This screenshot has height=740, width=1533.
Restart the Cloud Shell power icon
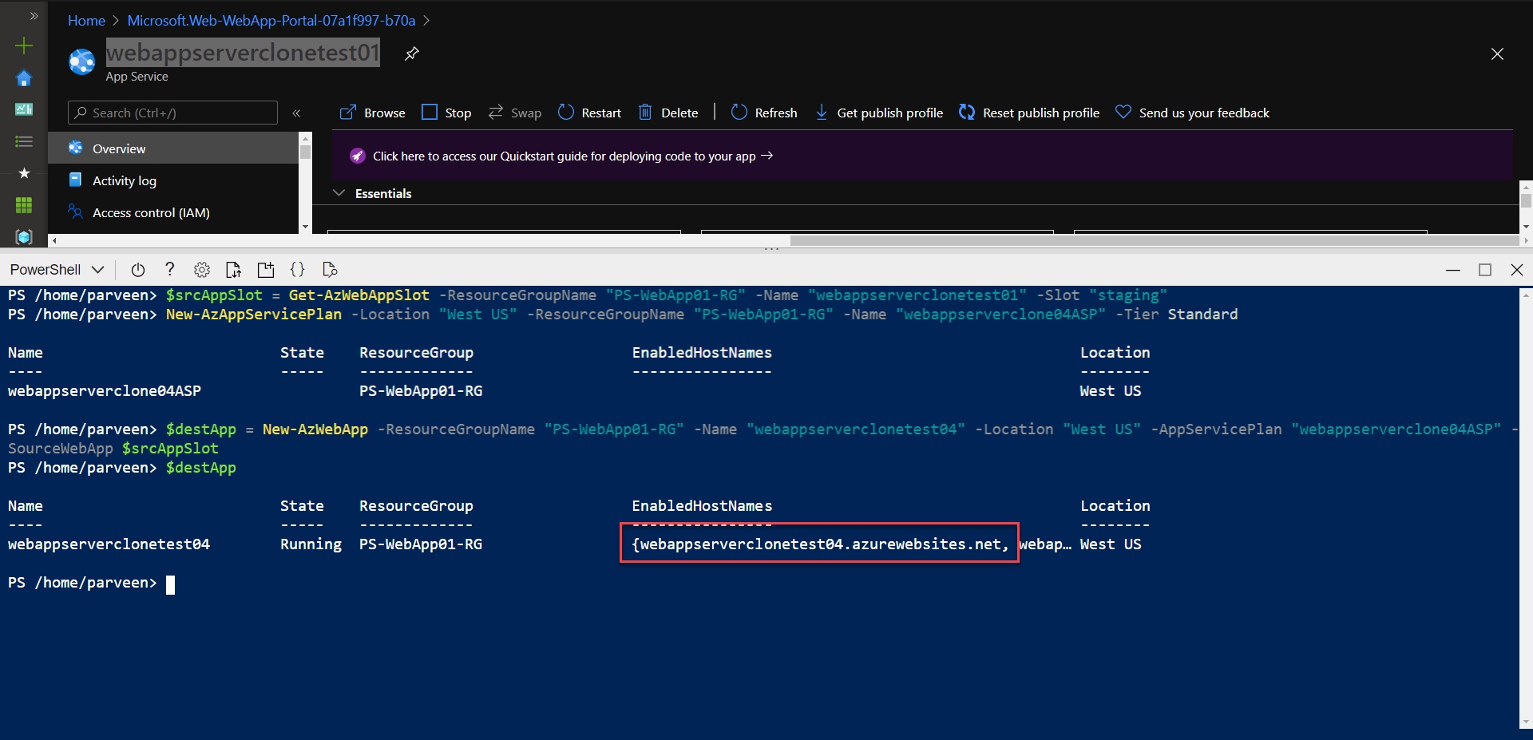coord(137,270)
